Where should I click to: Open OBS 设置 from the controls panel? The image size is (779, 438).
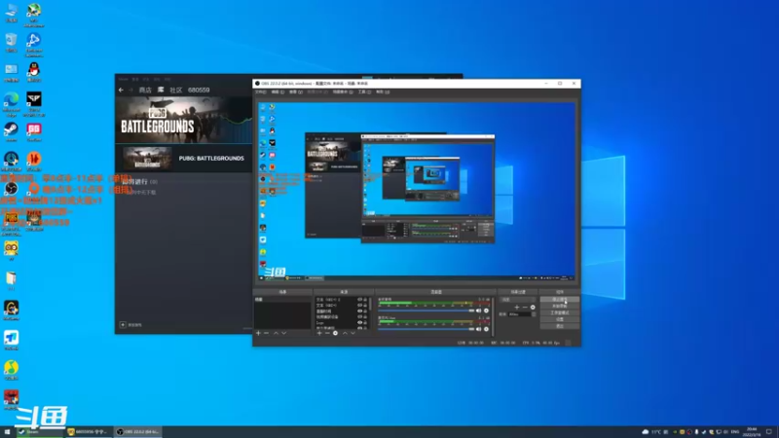pos(559,319)
